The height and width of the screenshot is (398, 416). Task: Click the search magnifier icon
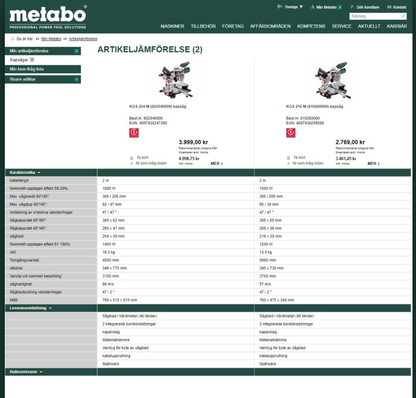pos(403,16)
